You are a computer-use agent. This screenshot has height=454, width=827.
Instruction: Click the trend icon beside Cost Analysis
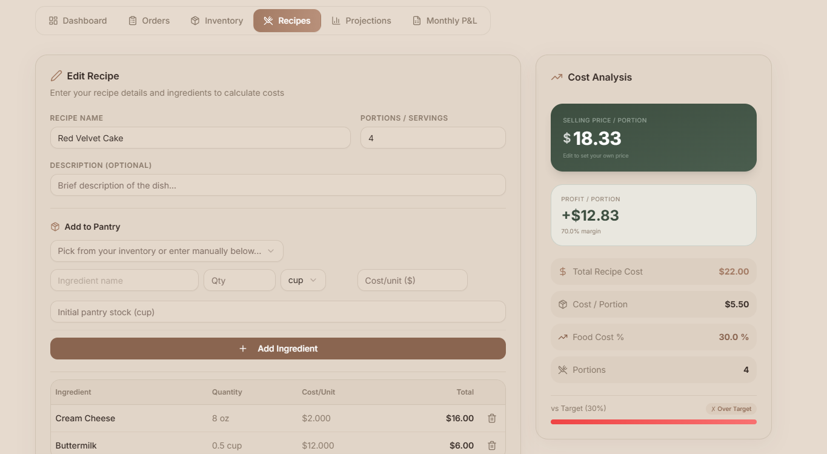[557, 77]
